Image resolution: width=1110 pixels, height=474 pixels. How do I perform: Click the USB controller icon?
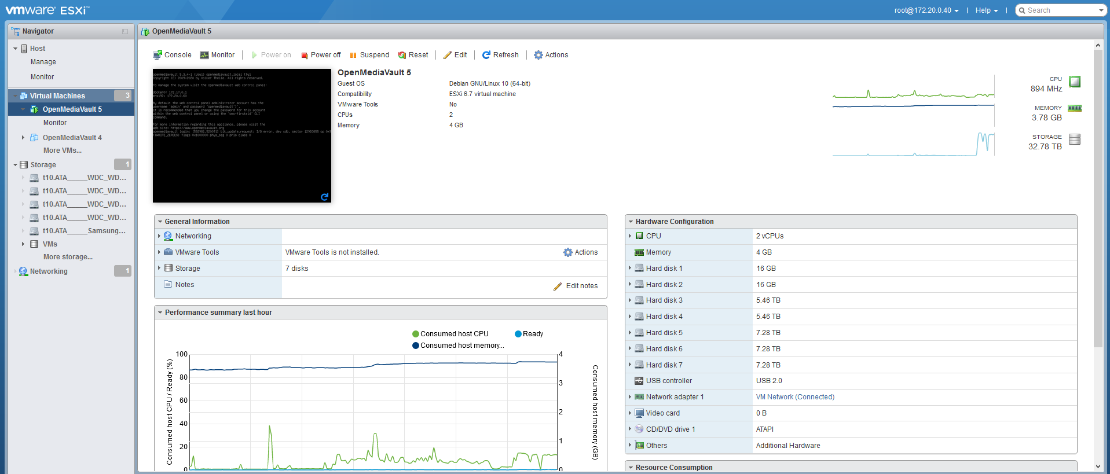639,381
